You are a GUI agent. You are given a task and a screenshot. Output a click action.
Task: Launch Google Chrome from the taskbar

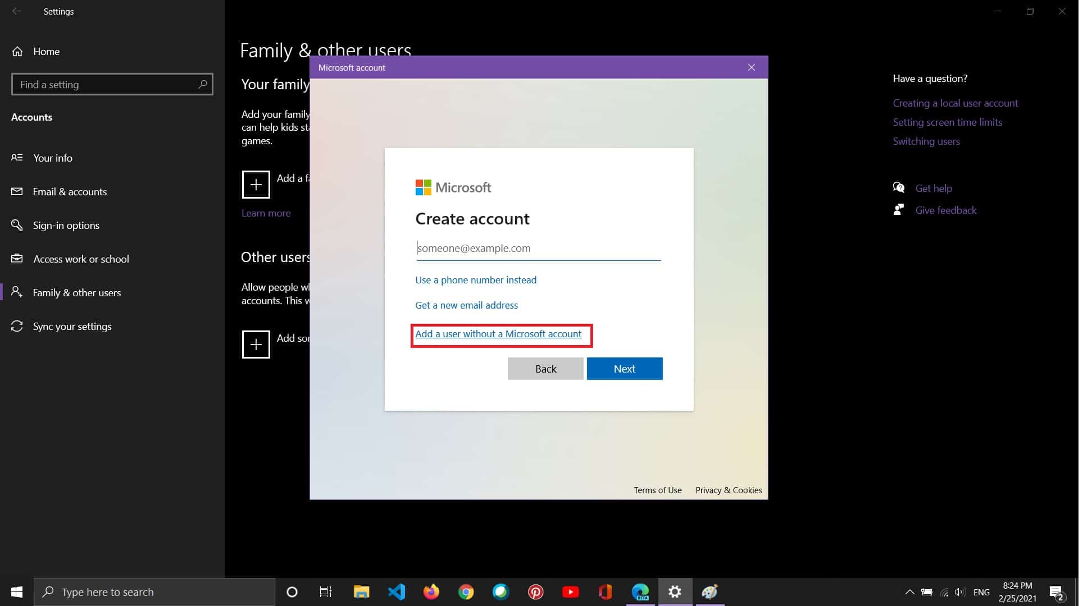pos(466,591)
